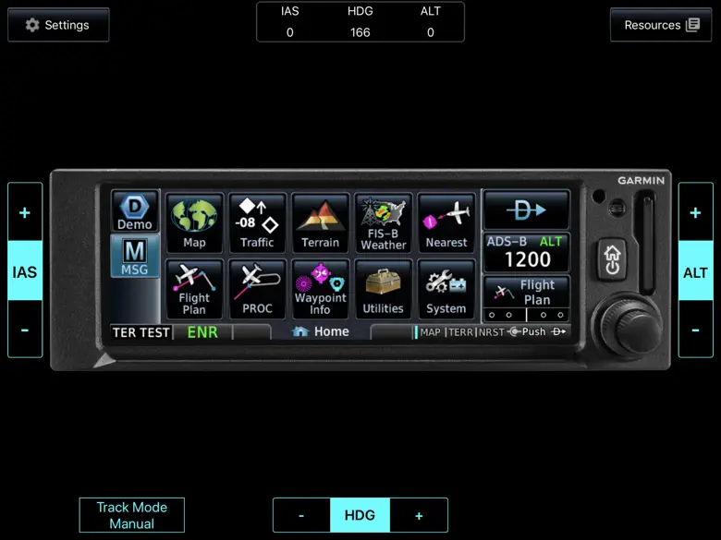Screen dimensions: 721x540
Task: Open the Resources button
Action: point(661,25)
